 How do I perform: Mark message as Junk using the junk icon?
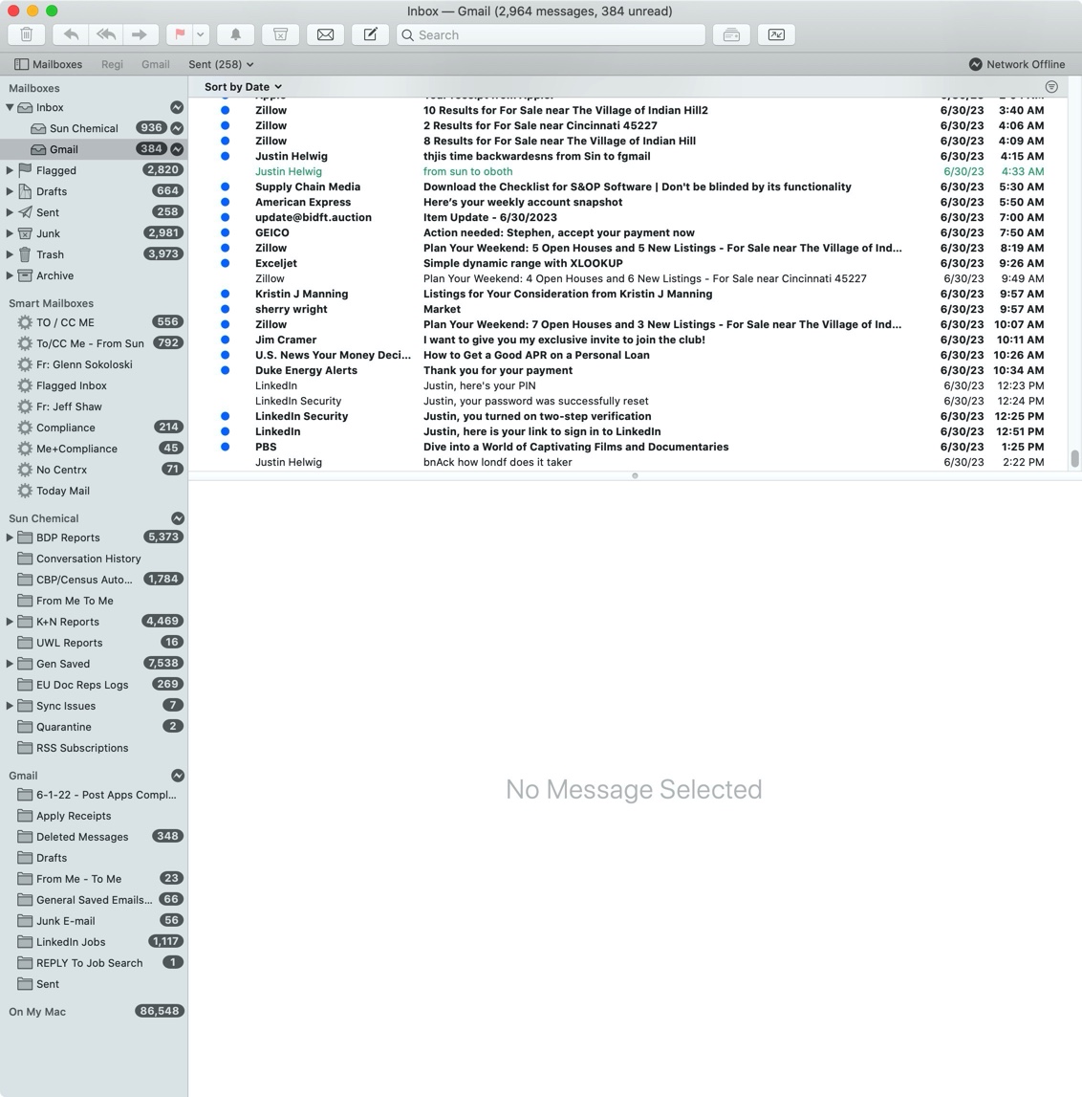[279, 34]
